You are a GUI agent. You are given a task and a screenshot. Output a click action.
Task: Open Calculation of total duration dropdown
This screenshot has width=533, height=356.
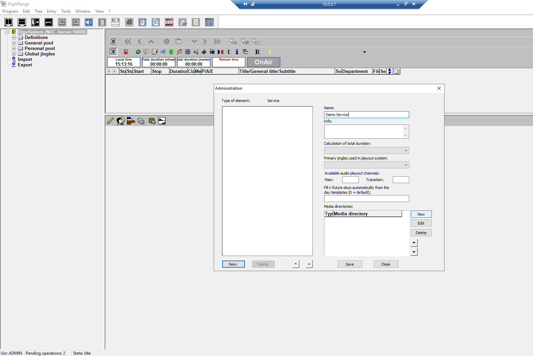click(366, 151)
